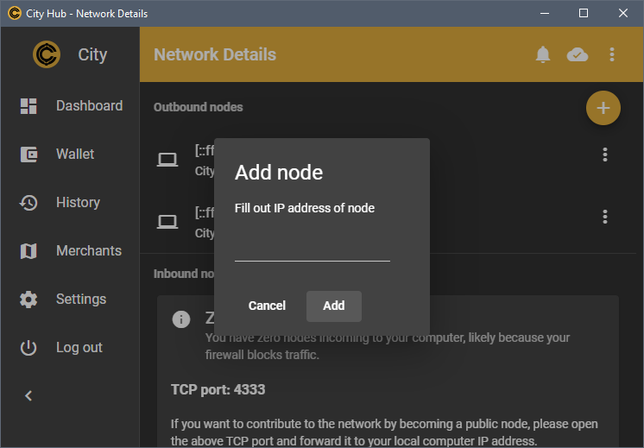644x448 pixels.
Task: Click the TCP port: 4333 text
Action: pyautogui.click(x=218, y=389)
